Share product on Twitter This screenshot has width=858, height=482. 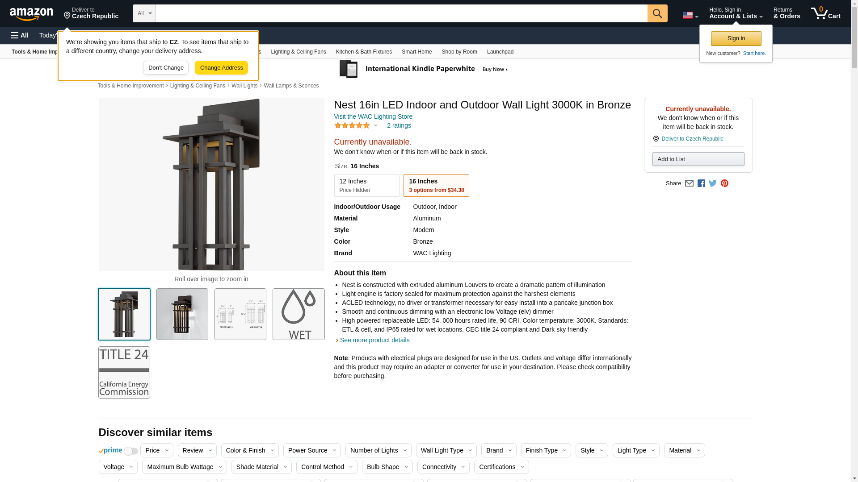pos(713,183)
